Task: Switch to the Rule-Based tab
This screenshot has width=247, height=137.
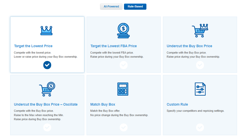Action: [135, 7]
